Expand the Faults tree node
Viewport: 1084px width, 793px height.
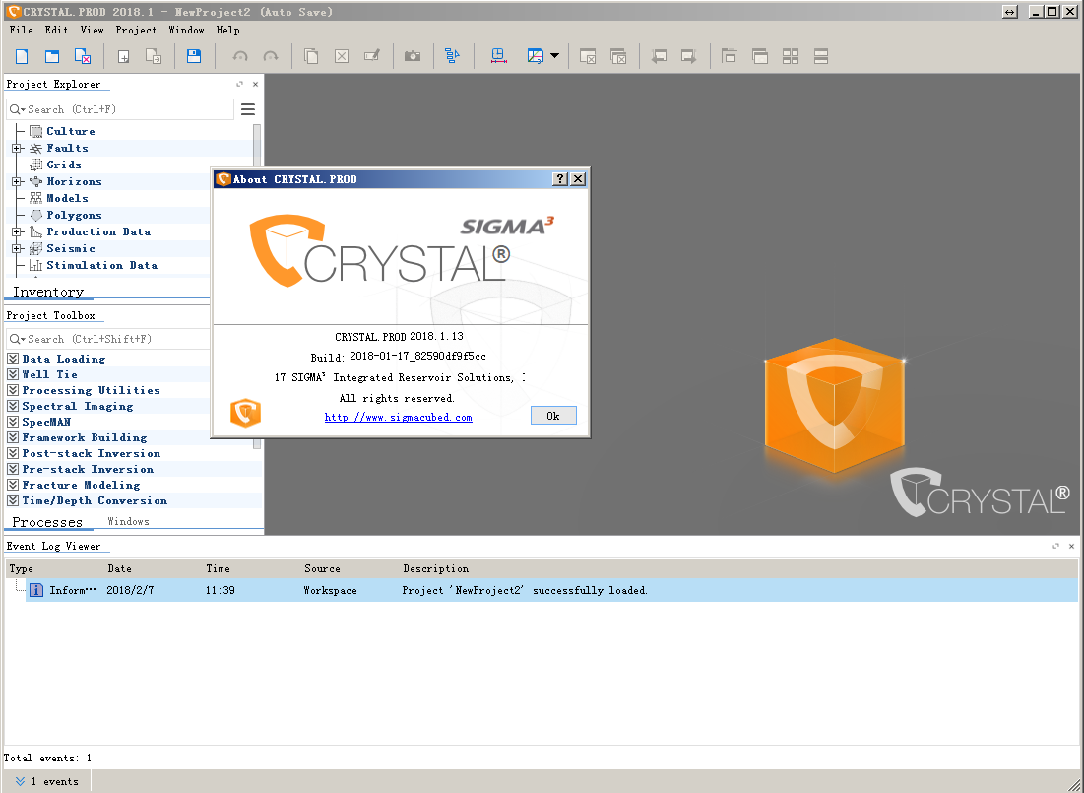[18, 148]
